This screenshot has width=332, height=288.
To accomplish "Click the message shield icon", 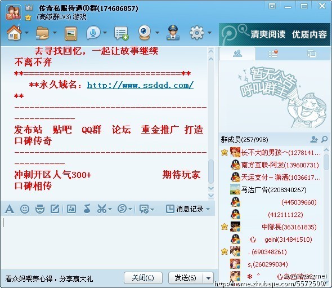I will [x=144, y=209].
